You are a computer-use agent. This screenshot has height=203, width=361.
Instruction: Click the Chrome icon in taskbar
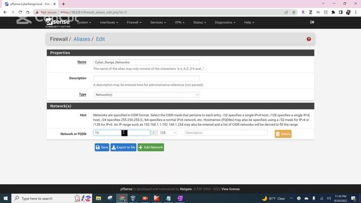pyautogui.click(x=122, y=198)
